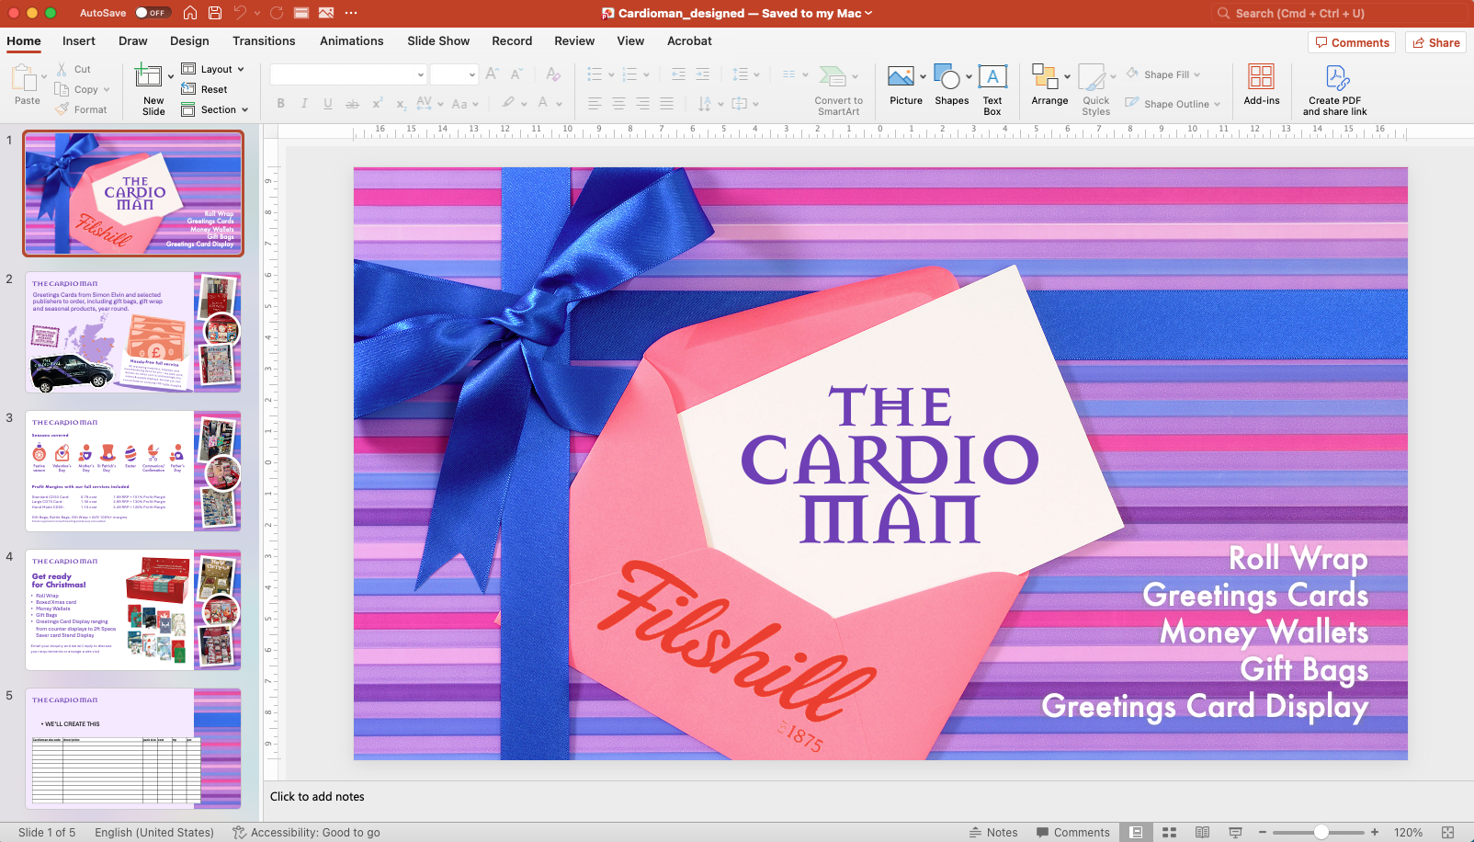This screenshot has width=1474, height=842.
Task: Center align the text
Action: click(x=619, y=104)
